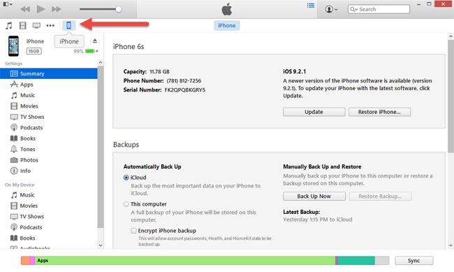454x272 pixels.
Task: Click the main pane vertical scrollbar thumb
Action: point(451,96)
